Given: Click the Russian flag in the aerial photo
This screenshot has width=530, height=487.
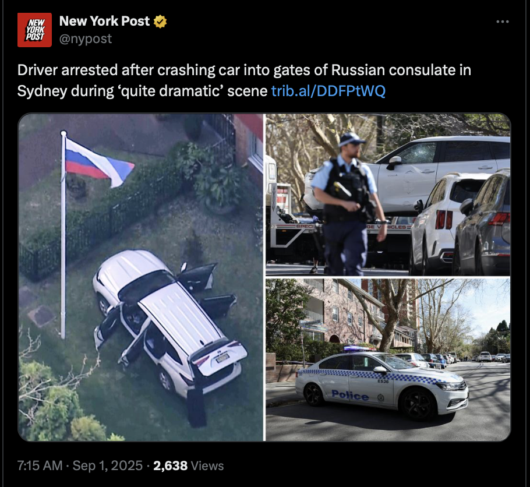Looking at the screenshot, I should [98, 163].
